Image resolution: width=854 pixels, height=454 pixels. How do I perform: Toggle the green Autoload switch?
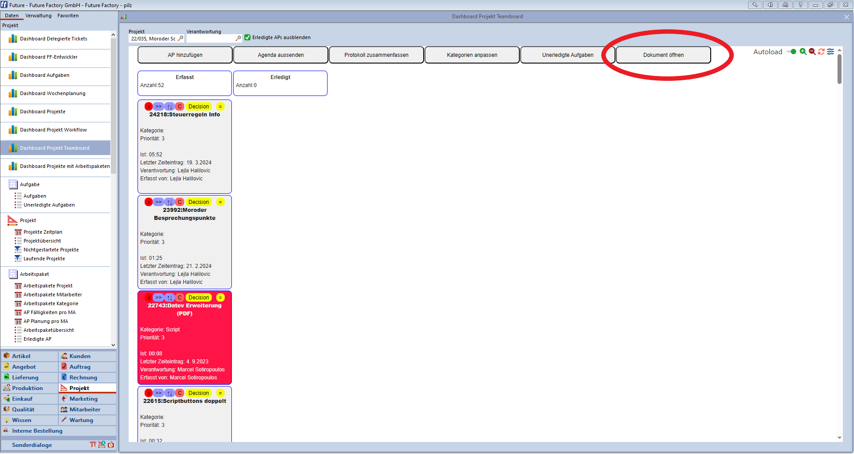[x=792, y=52]
